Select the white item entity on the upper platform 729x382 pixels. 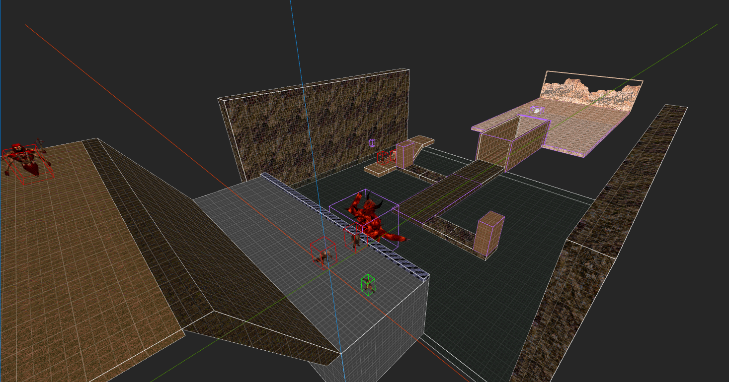(x=536, y=110)
